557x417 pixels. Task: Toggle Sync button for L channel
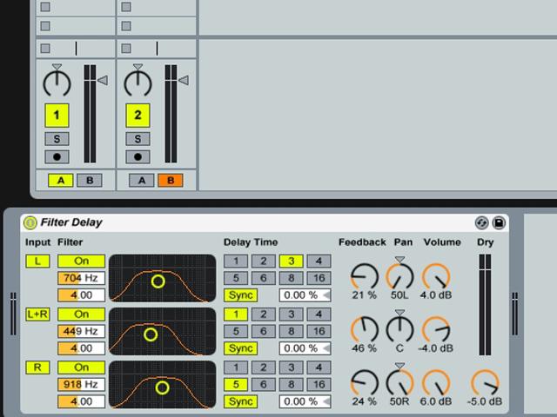240,295
